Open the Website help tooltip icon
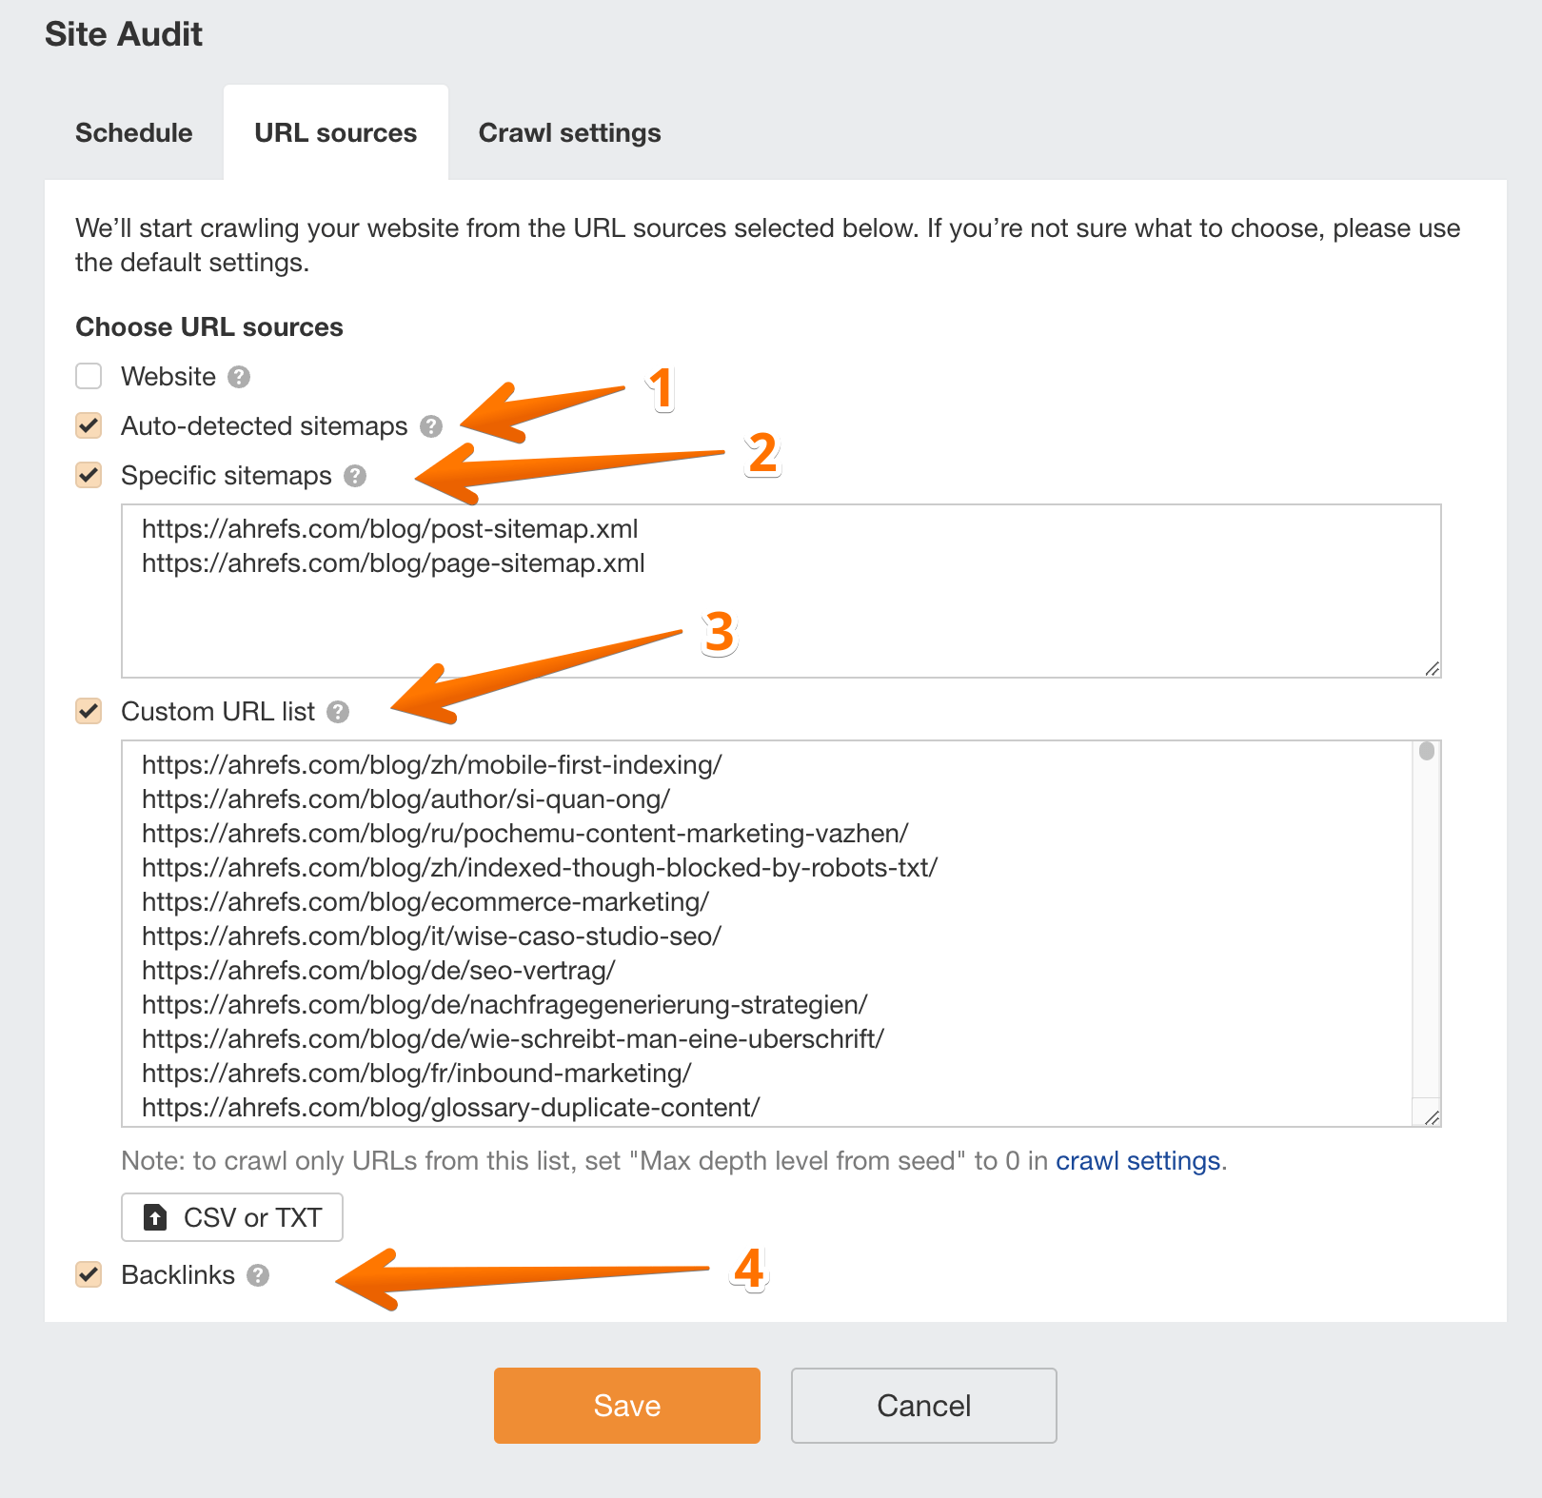1542x1498 pixels. 241,377
